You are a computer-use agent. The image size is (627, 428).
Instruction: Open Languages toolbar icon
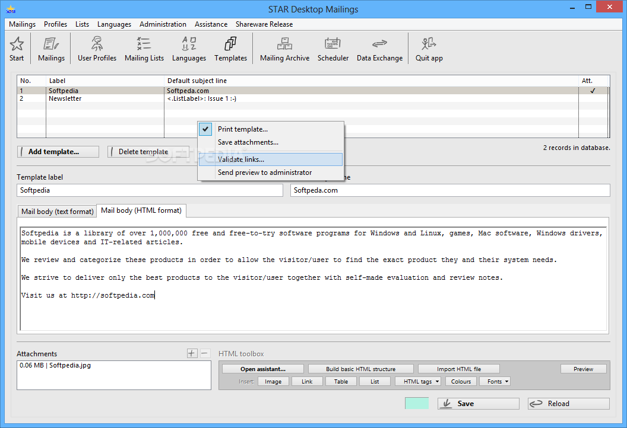point(189,49)
